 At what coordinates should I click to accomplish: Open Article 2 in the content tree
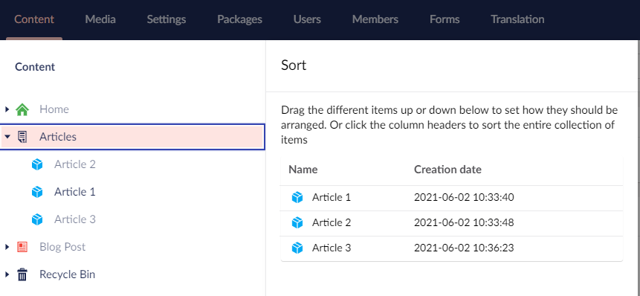(75, 164)
